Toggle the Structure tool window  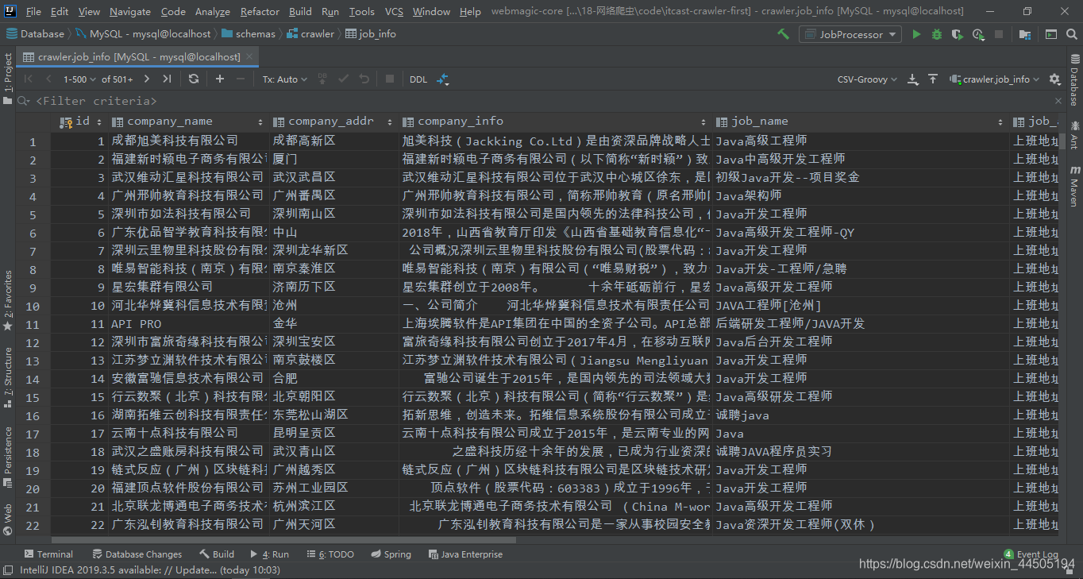[8, 376]
